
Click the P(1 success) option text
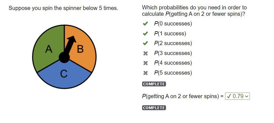[170, 34]
